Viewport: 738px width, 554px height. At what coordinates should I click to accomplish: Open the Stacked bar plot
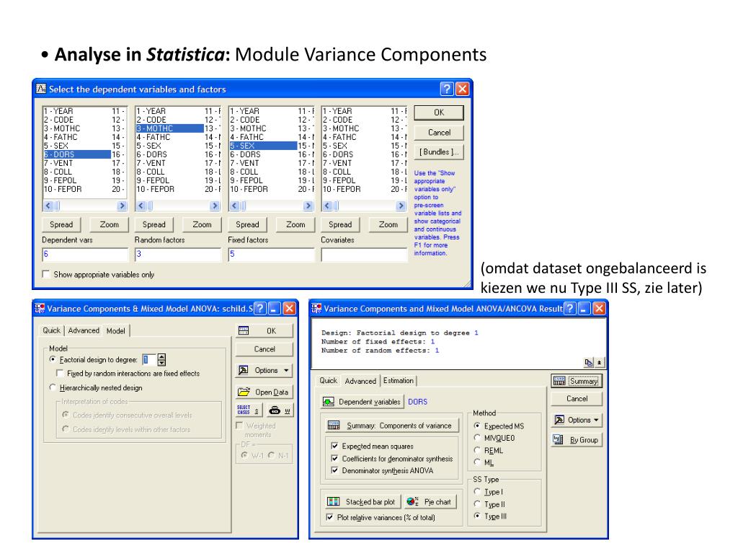[x=363, y=502]
